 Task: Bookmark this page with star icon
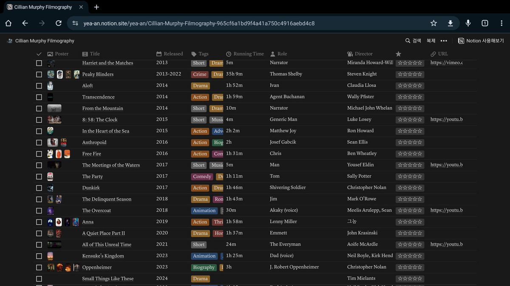pyautogui.click(x=433, y=23)
